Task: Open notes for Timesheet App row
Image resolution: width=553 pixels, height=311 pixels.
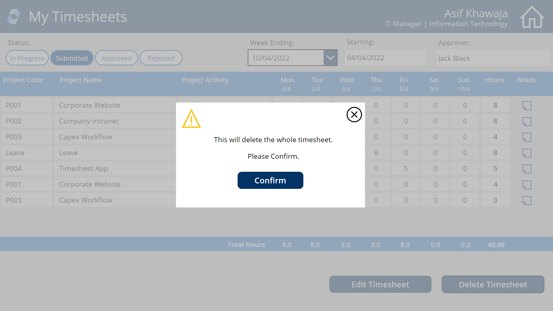Action: [x=527, y=169]
